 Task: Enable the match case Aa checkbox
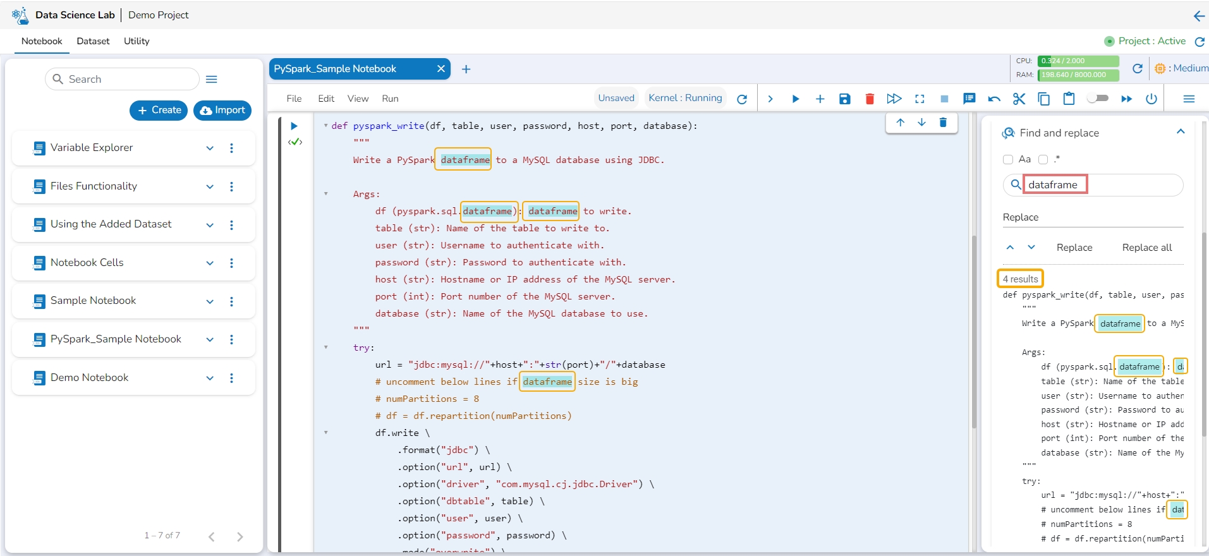[1008, 160]
